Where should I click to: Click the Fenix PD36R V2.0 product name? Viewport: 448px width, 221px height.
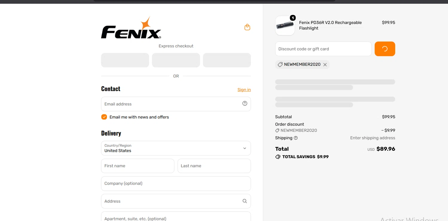(330, 25)
